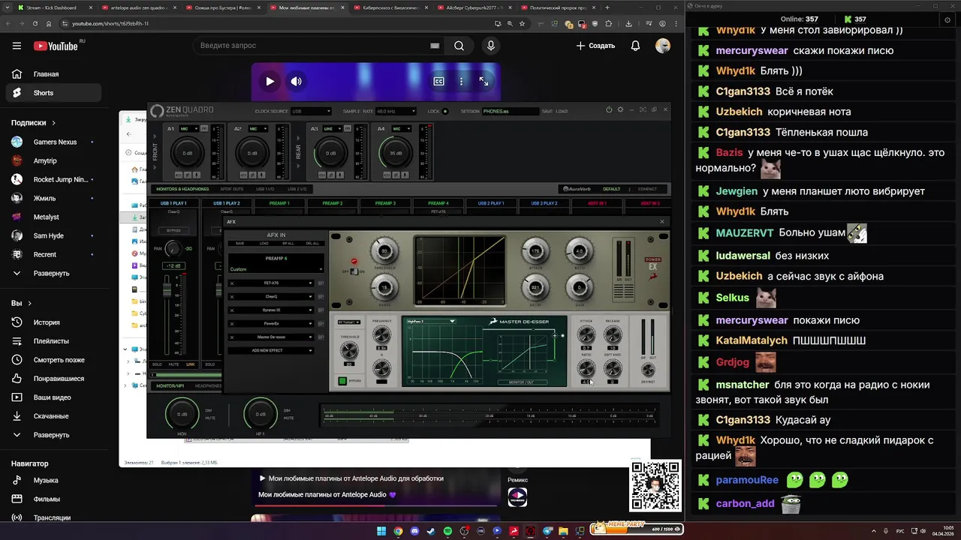961x540 pixels.
Task: Click MONITOR / OUT in the De-esser
Action: click(523, 382)
